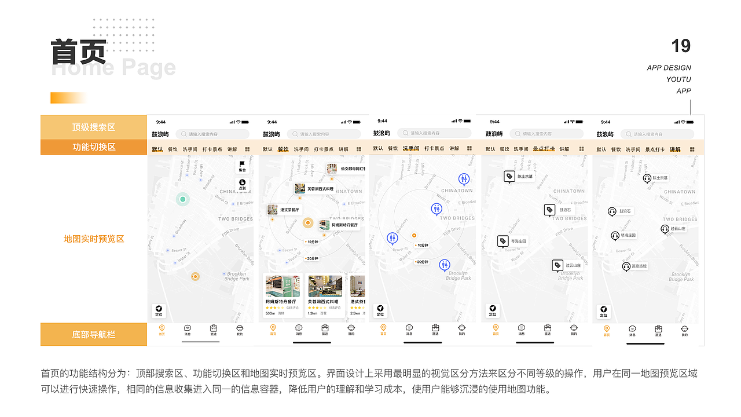Image resolution: width=741 pixels, height=417 pixels.
Task: Click the 首页 page heading
Action: tap(78, 52)
